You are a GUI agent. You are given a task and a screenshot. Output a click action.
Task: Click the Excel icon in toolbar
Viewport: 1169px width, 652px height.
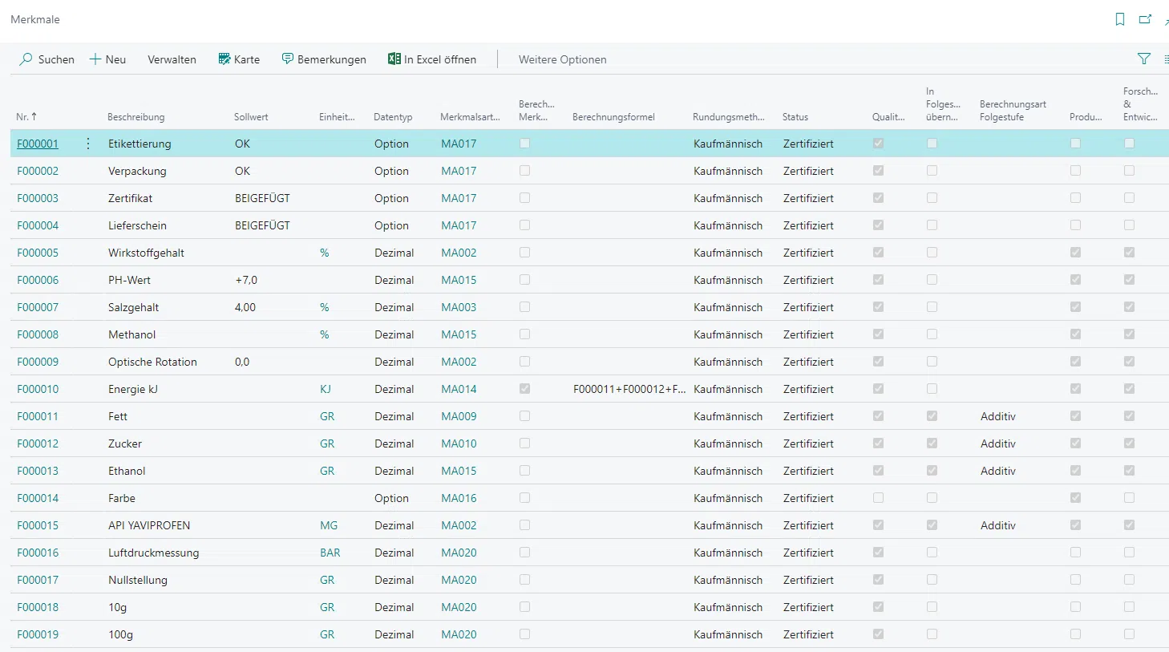[394, 59]
